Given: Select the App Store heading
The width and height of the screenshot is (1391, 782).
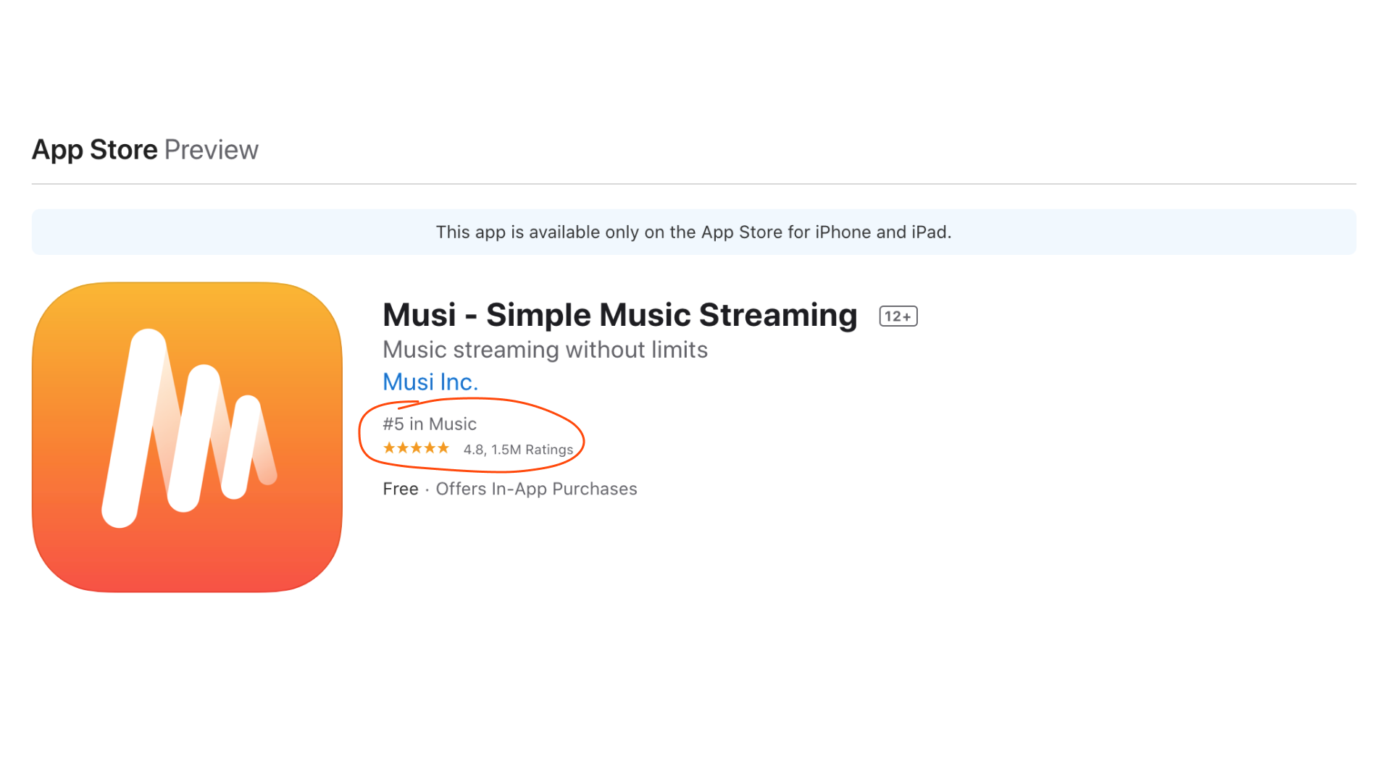Looking at the screenshot, I should coord(95,150).
